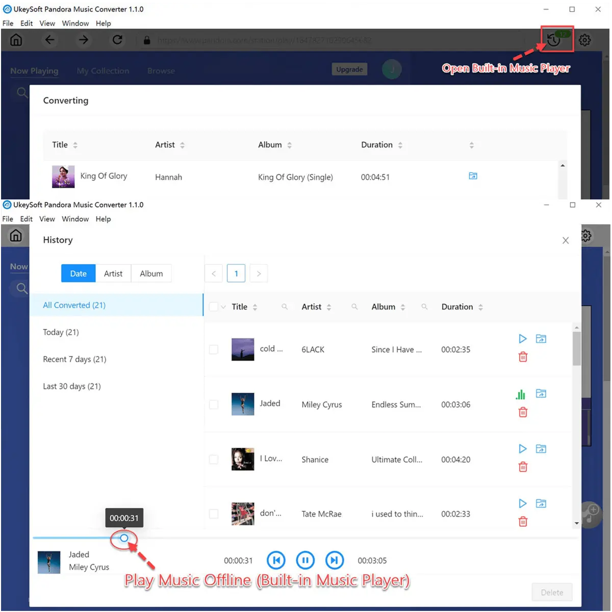Click home icon in bottom window
612x612 pixels.
coord(16,235)
